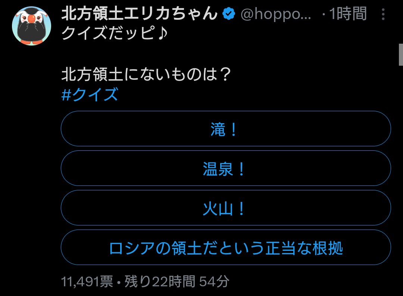Click the music note symbol in the tweet
The image size is (403, 296).
[162, 34]
